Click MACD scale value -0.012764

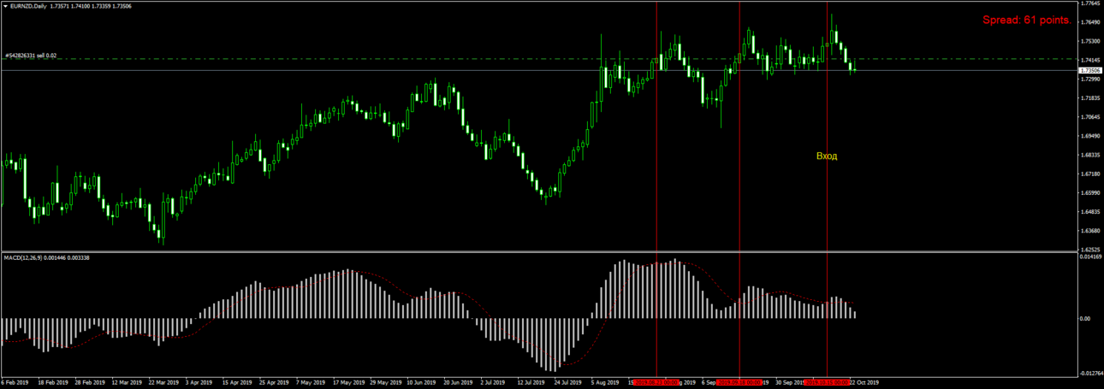[1089, 373]
